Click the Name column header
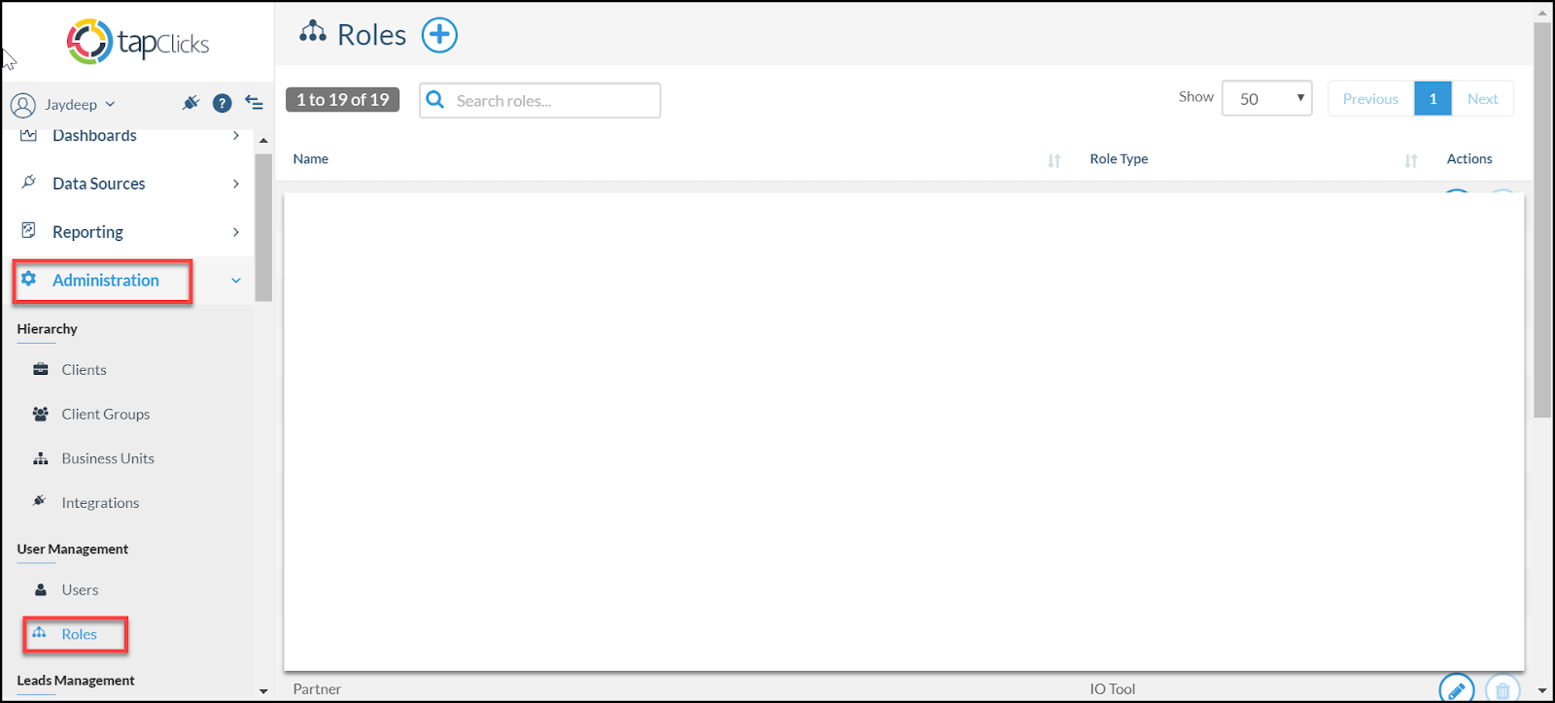 [310, 159]
